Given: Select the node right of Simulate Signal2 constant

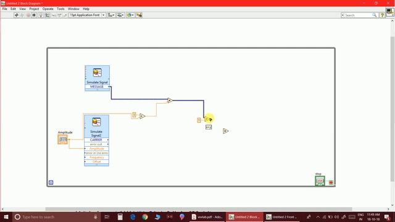Looking at the screenshot, I should coord(143,116).
